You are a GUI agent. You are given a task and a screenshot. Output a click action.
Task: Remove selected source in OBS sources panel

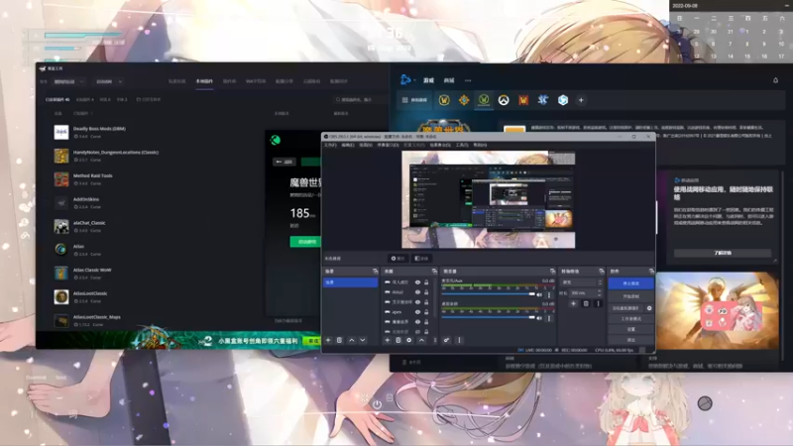[x=398, y=340]
